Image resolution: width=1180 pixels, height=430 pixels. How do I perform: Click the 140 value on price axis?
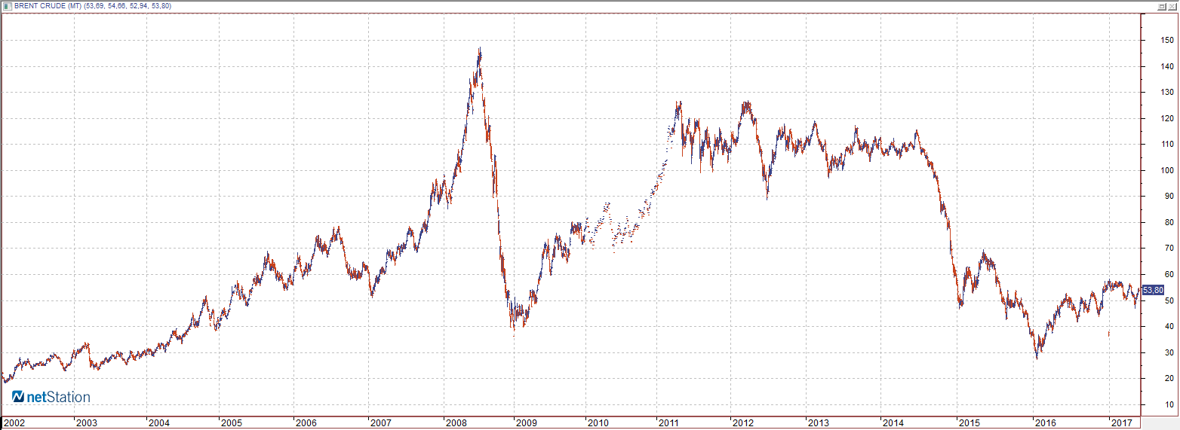[x=1166, y=67]
